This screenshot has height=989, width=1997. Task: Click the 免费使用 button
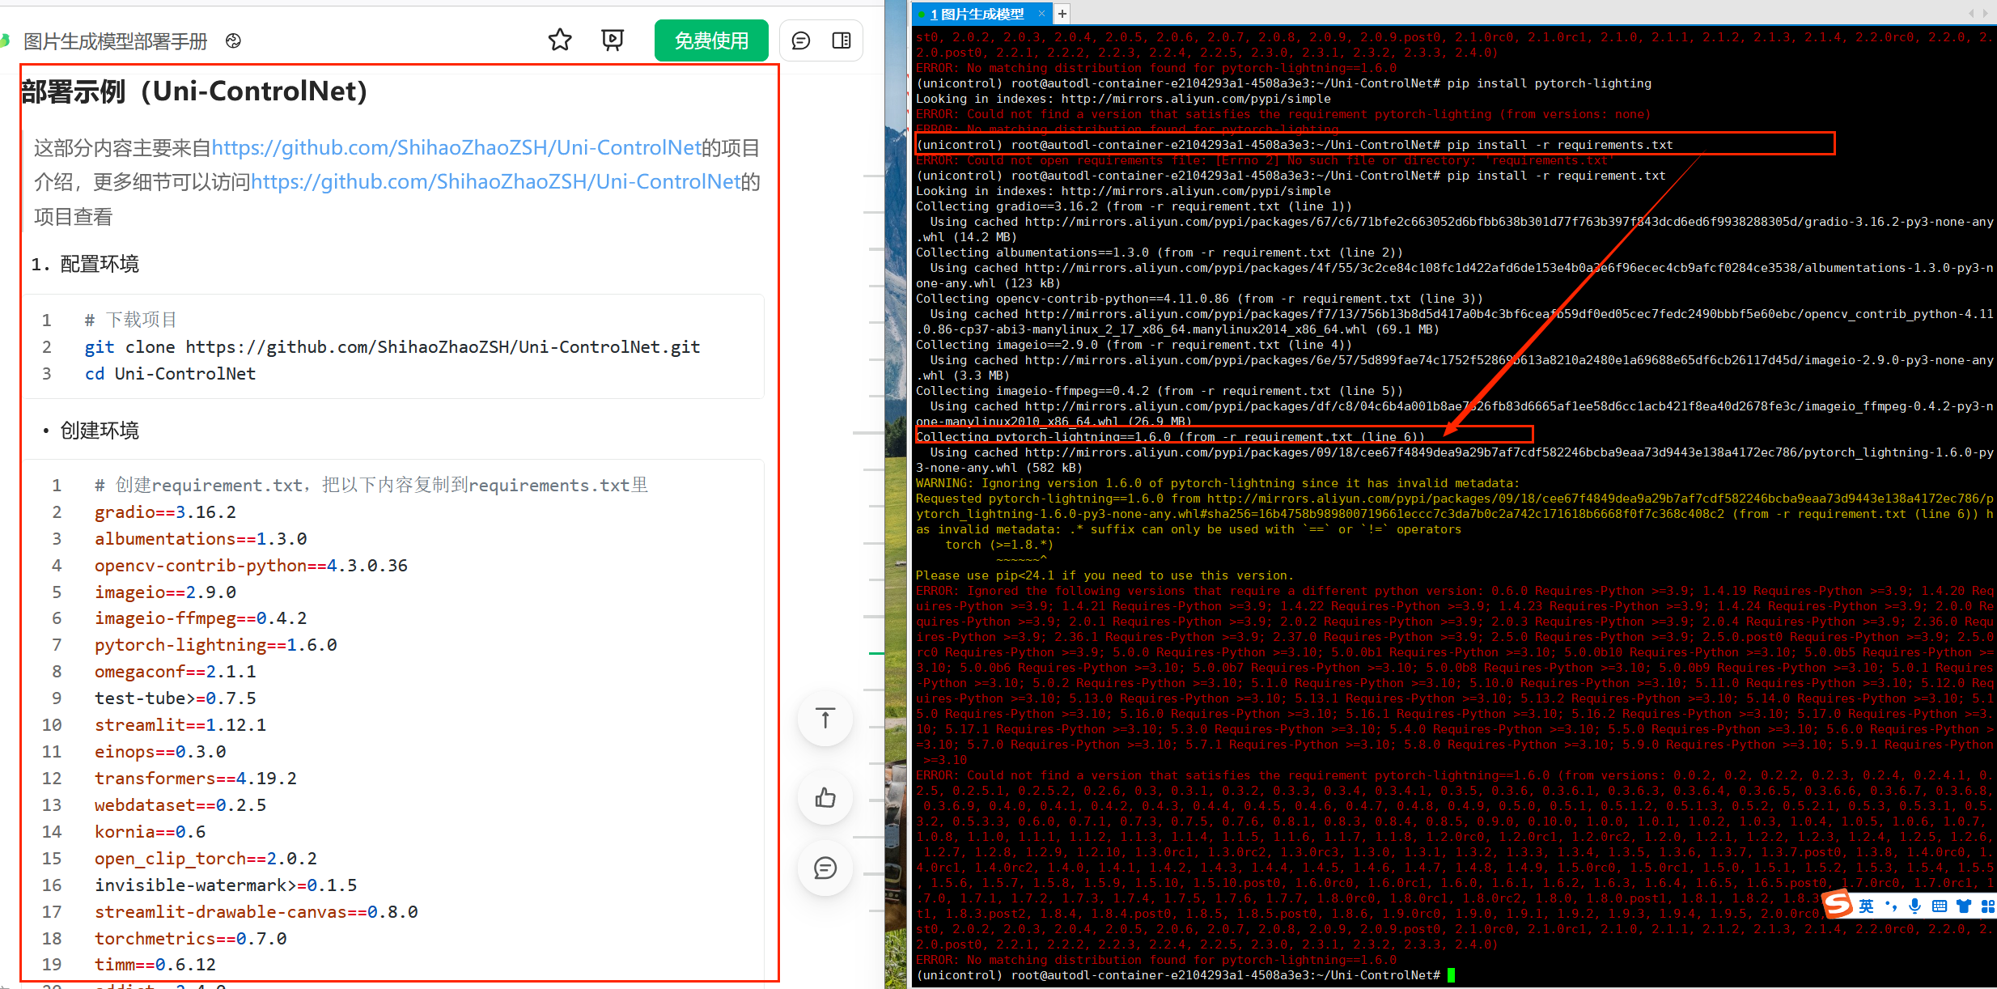(711, 40)
